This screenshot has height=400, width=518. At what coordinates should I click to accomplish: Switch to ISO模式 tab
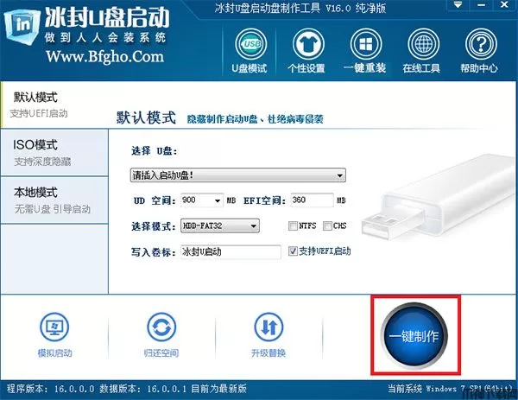[54, 152]
